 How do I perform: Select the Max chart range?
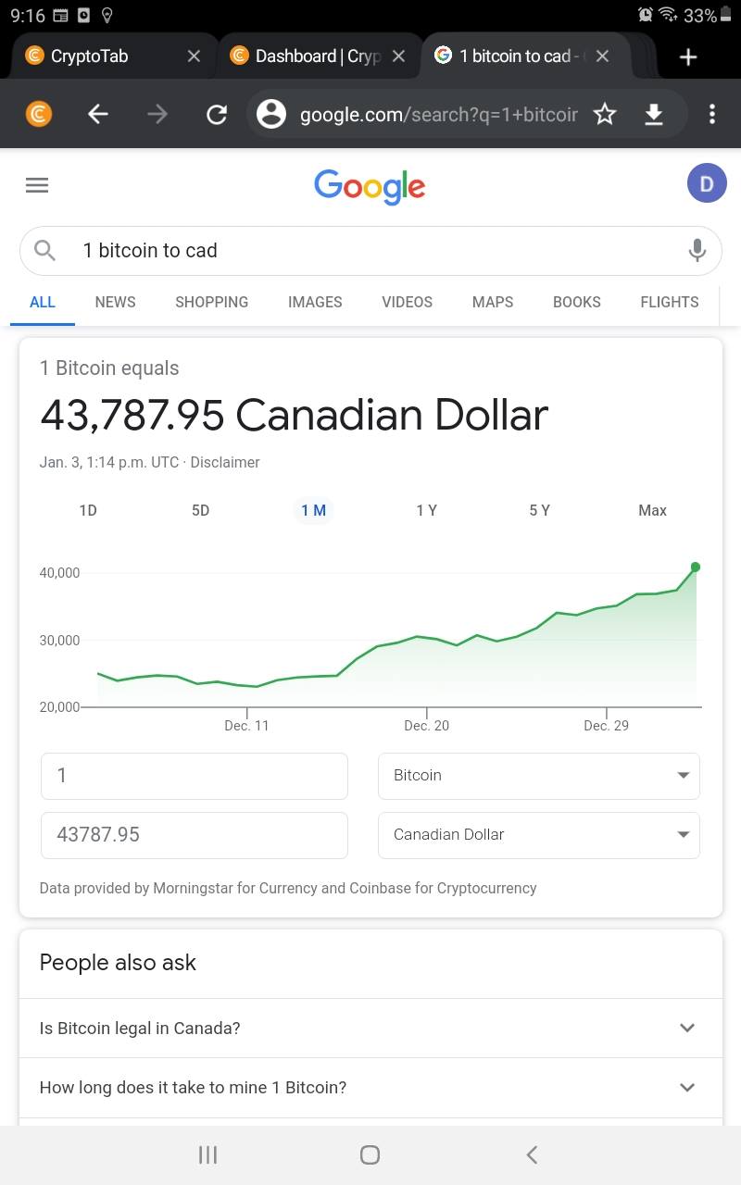pyautogui.click(x=652, y=510)
